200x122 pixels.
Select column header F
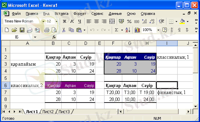click(x=113, y=44)
